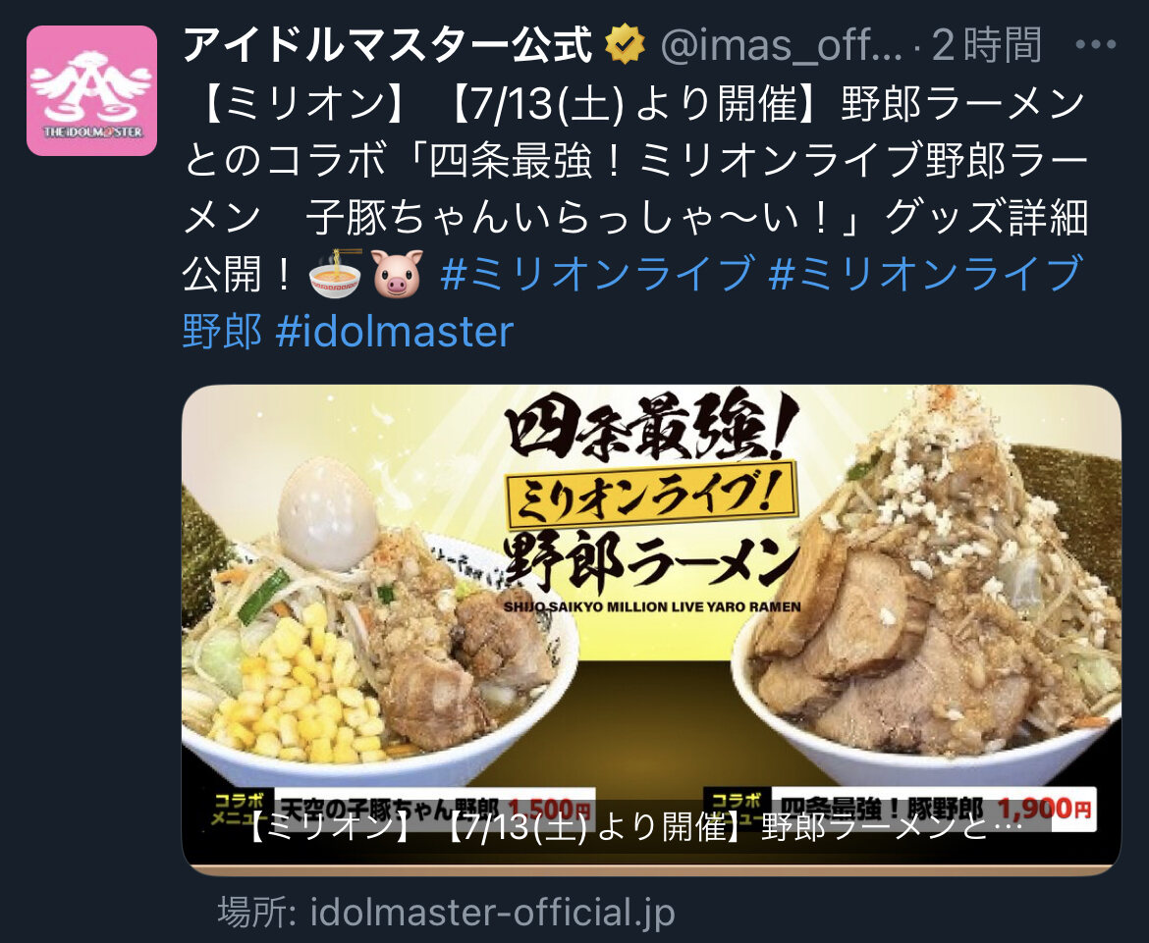The height and width of the screenshot is (943, 1149).
Task: Open the #idolmaster hashtag
Action: [394, 332]
